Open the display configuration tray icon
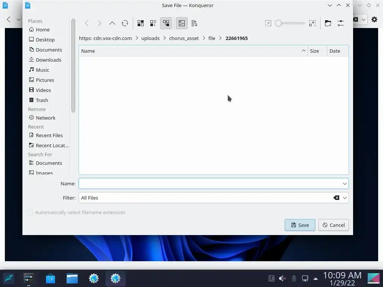This screenshot has width=383, height=287. point(305,278)
